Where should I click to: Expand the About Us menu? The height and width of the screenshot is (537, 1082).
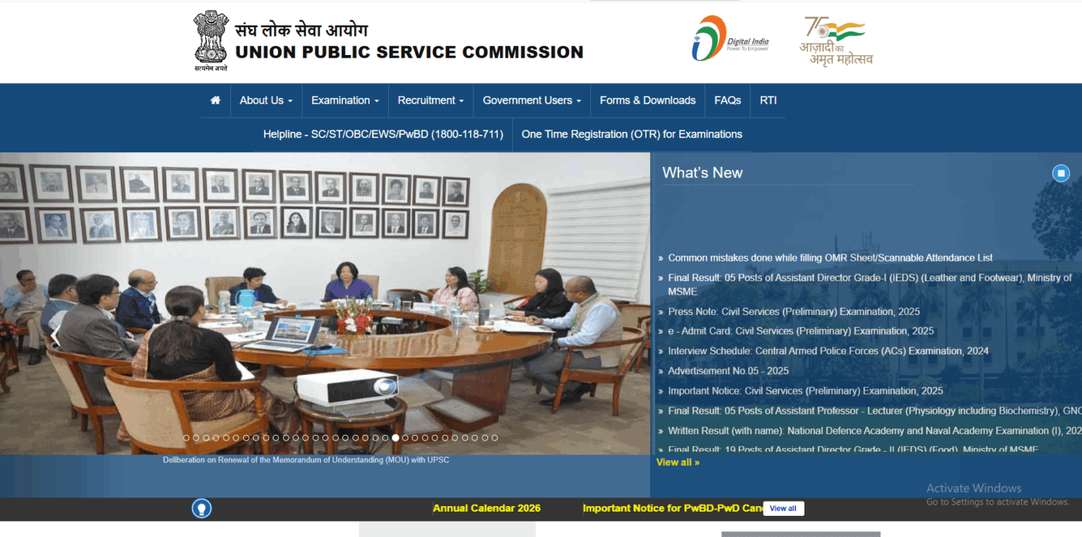[266, 100]
